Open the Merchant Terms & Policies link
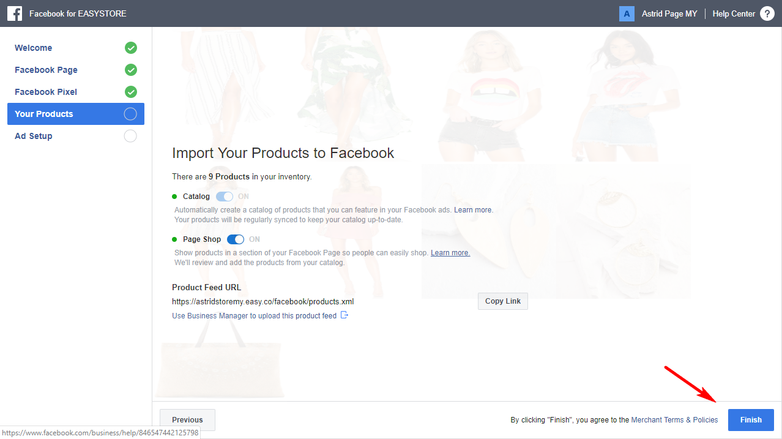 pyautogui.click(x=674, y=420)
